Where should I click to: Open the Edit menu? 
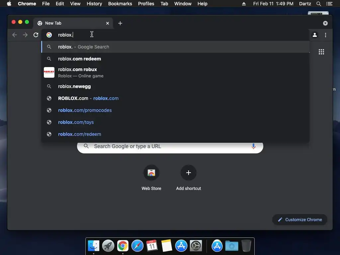(x=60, y=4)
